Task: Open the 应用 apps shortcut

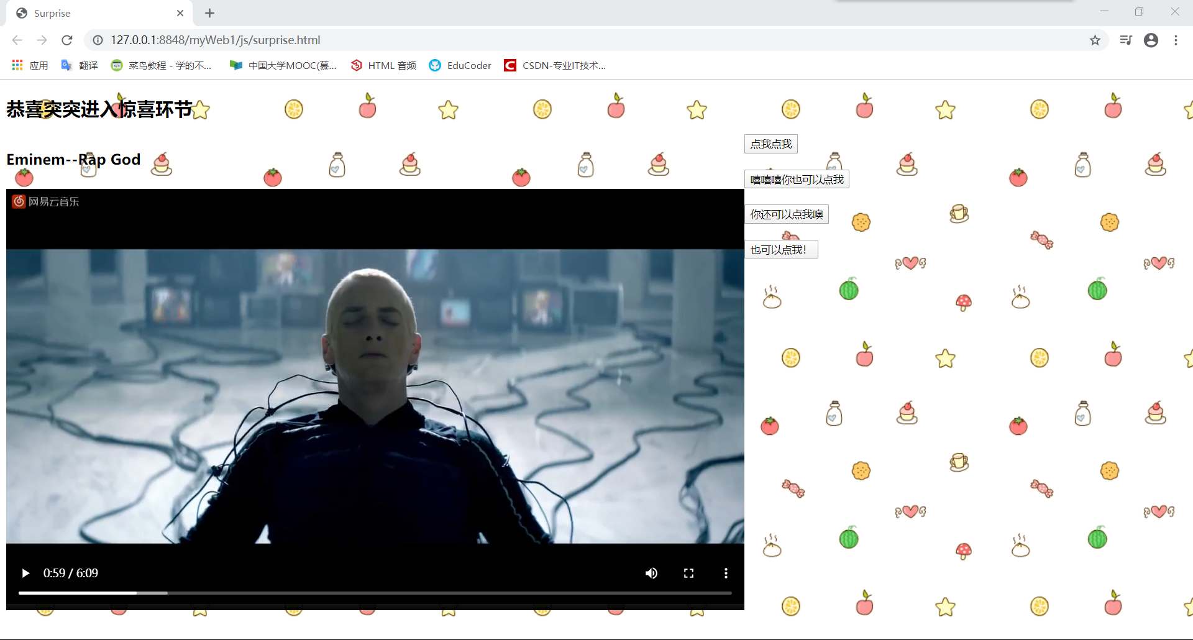Action: pos(30,65)
